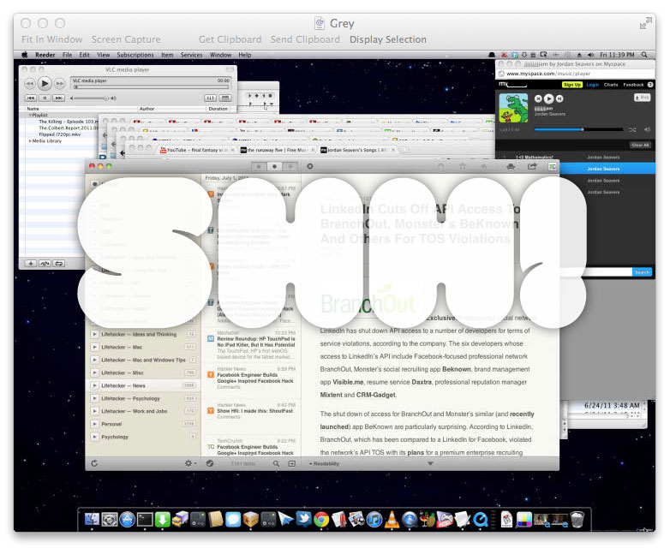Open the Subscriptions menu
The height and width of the screenshot is (554, 670).
click(135, 55)
